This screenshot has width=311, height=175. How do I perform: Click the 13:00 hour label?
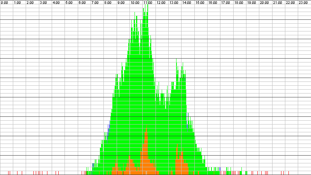(x=174, y=3)
